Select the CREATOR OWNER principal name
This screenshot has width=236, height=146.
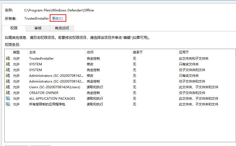[x=44, y=93]
